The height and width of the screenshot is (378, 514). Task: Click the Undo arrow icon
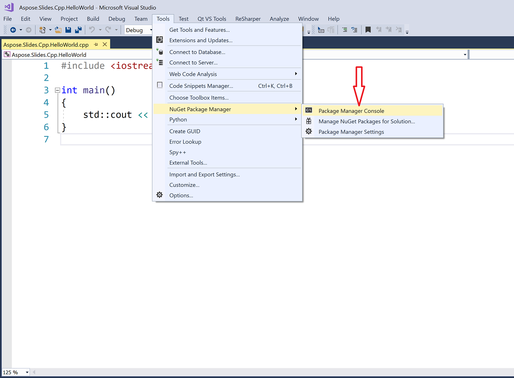coord(92,30)
